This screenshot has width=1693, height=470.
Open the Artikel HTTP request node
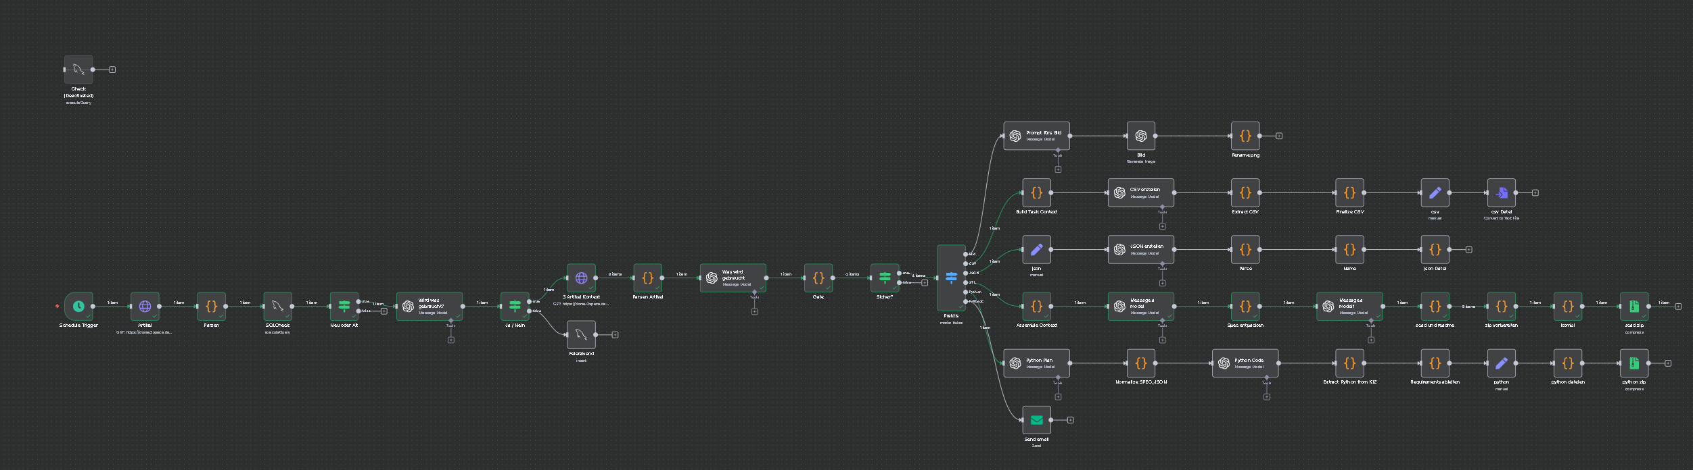click(x=145, y=307)
